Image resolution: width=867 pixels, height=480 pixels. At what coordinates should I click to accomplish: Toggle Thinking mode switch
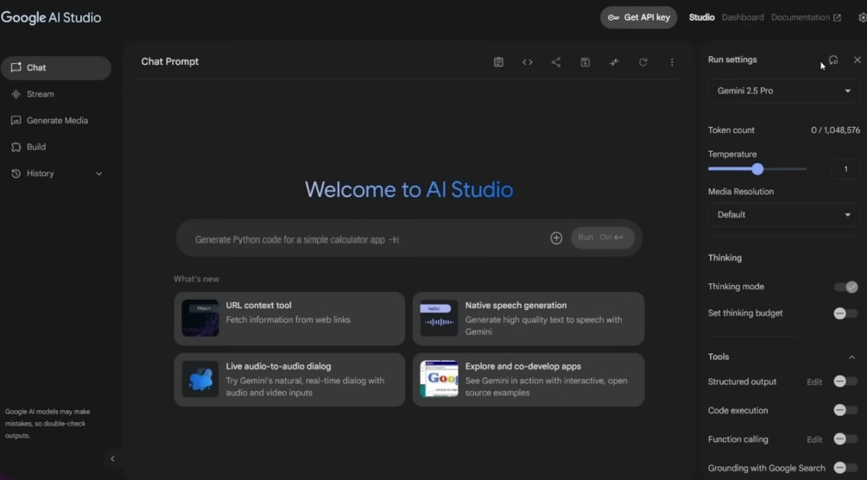845,287
